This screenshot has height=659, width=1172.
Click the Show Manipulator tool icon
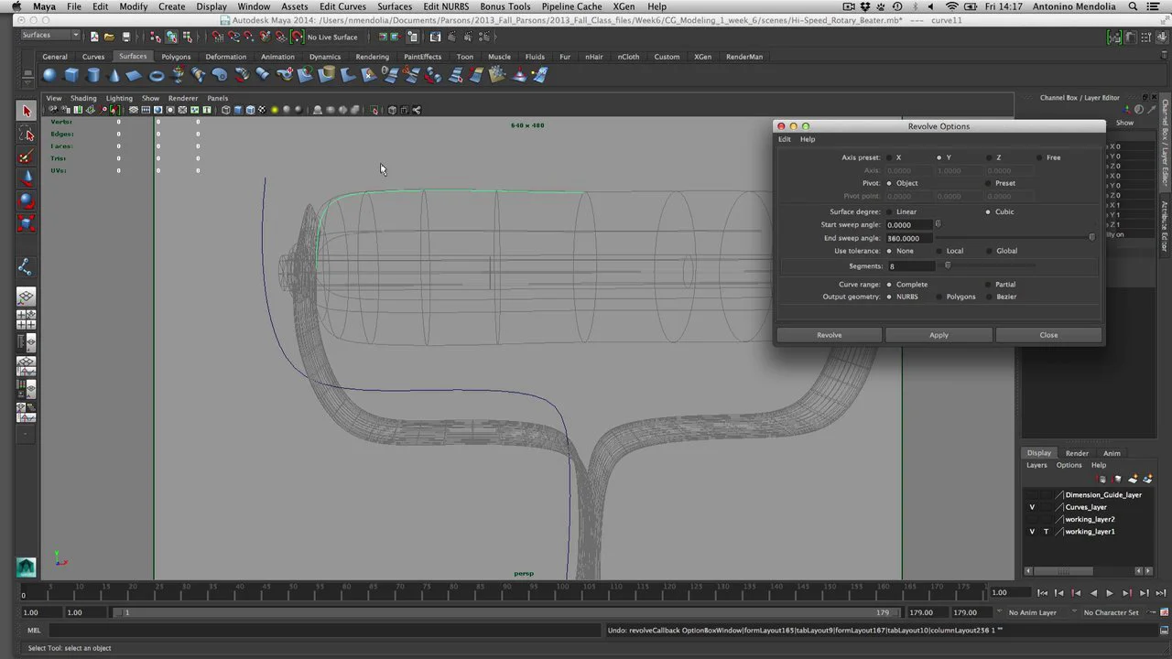click(26, 267)
